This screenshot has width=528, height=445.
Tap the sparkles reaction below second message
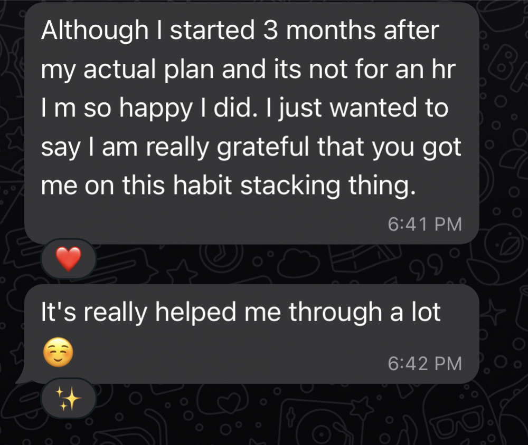coord(69,399)
